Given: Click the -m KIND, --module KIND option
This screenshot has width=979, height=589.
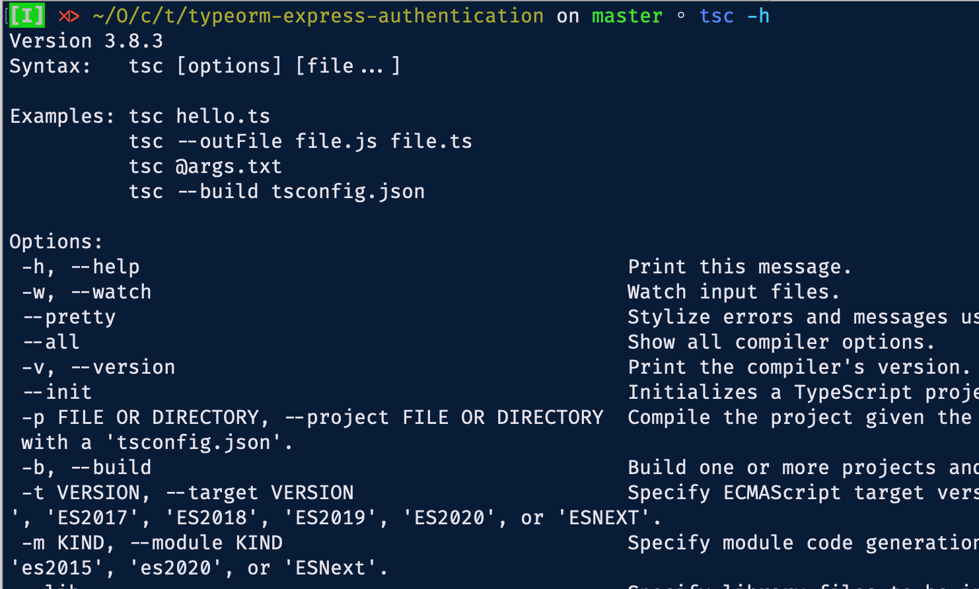Looking at the screenshot, I should coord(152,543).
